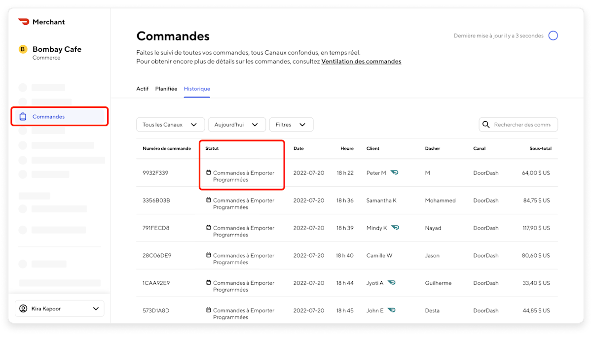Image resolution: width=592 pixels, height=338 pixels.
Task: Open order number 1CAA92E9
Action: pyautogui.click(x=156, y=283)
